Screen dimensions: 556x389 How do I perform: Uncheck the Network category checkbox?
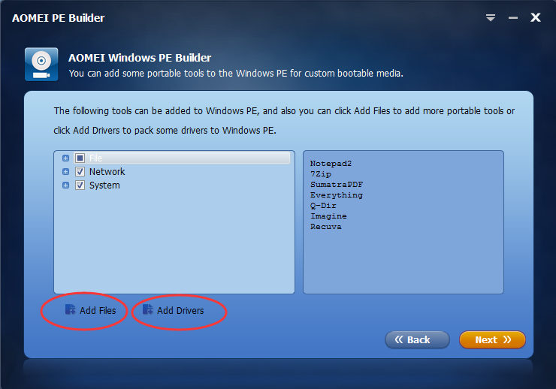pos(80,172)
